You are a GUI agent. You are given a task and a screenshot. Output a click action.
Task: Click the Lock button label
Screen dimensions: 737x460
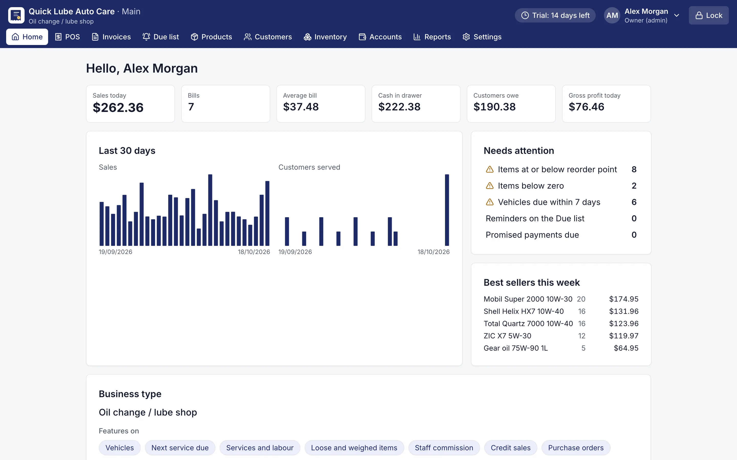(714, 15)
